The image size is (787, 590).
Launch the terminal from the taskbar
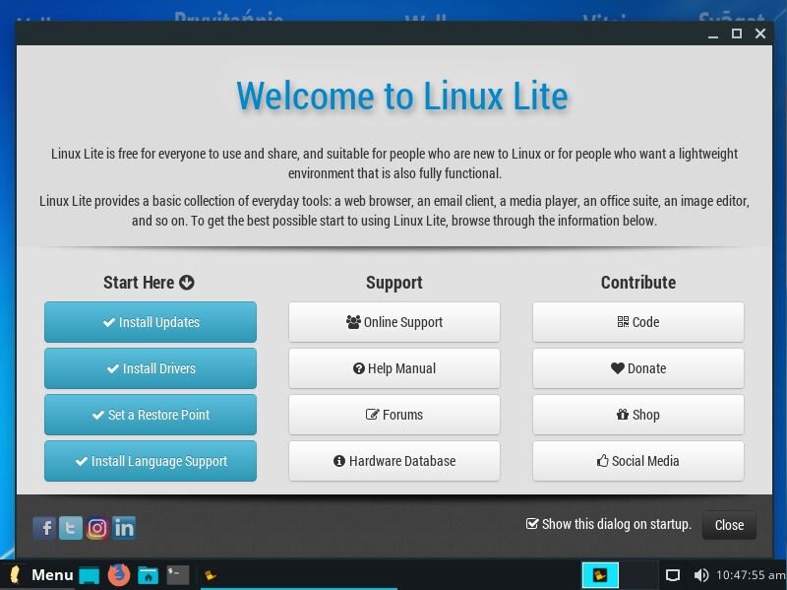pos(178,574)
